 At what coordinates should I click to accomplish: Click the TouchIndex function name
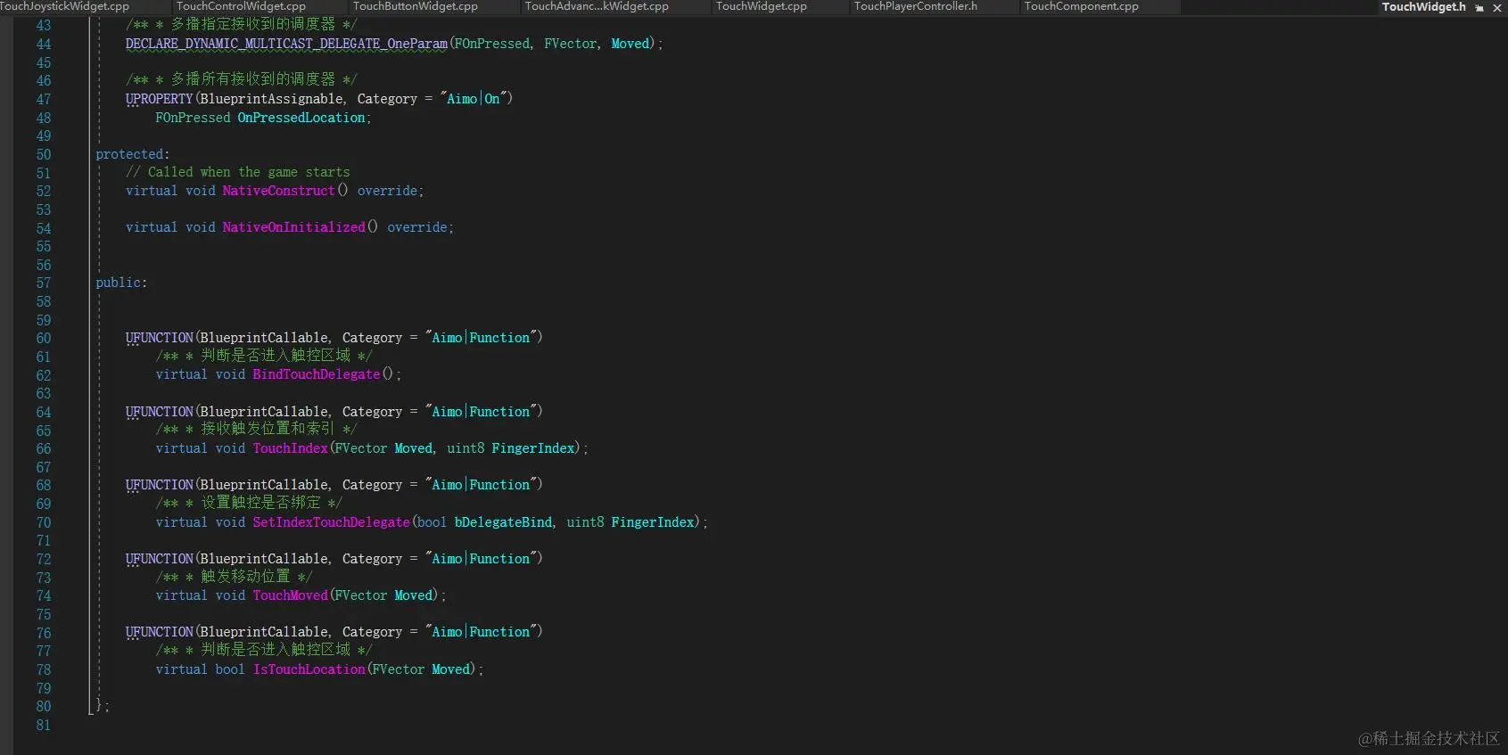coord(290,448)
